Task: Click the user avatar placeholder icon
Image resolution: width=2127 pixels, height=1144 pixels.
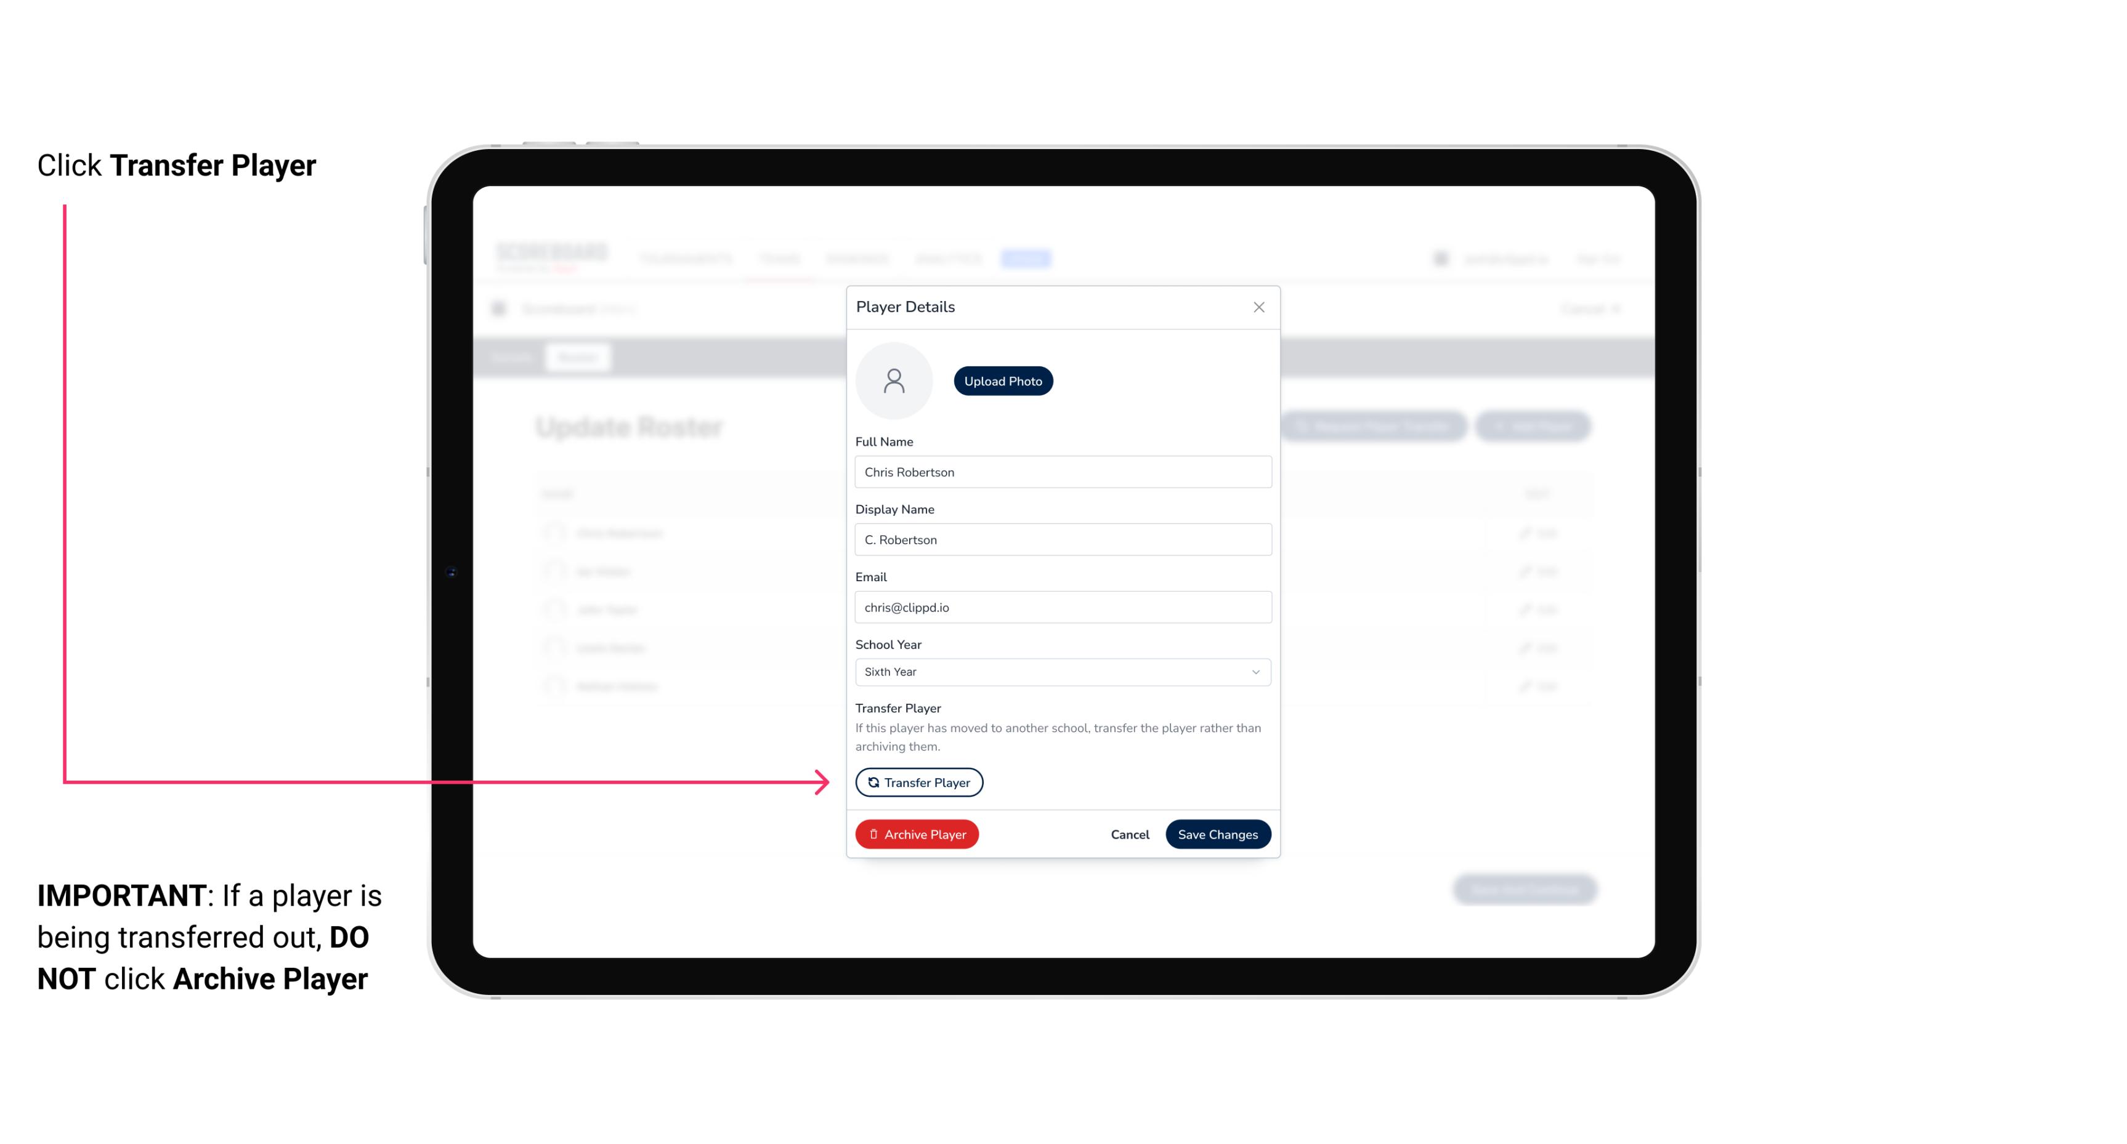Action: 894,381
